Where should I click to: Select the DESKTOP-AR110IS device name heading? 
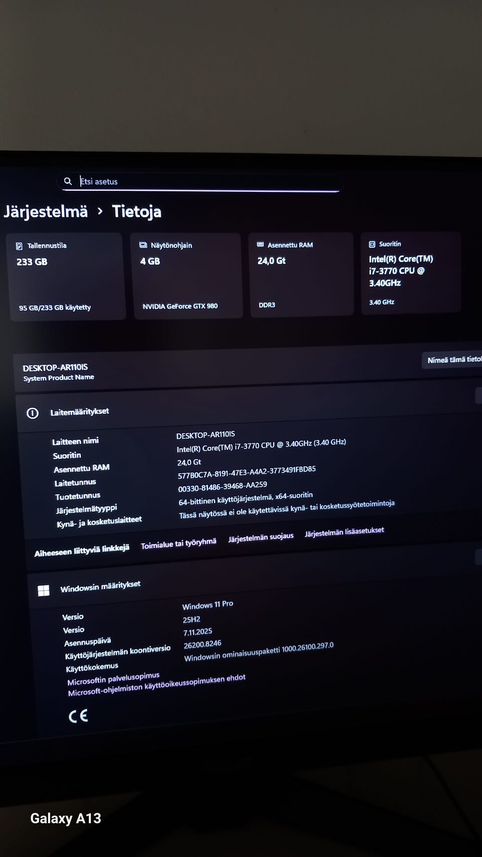(x=55, y=368)
